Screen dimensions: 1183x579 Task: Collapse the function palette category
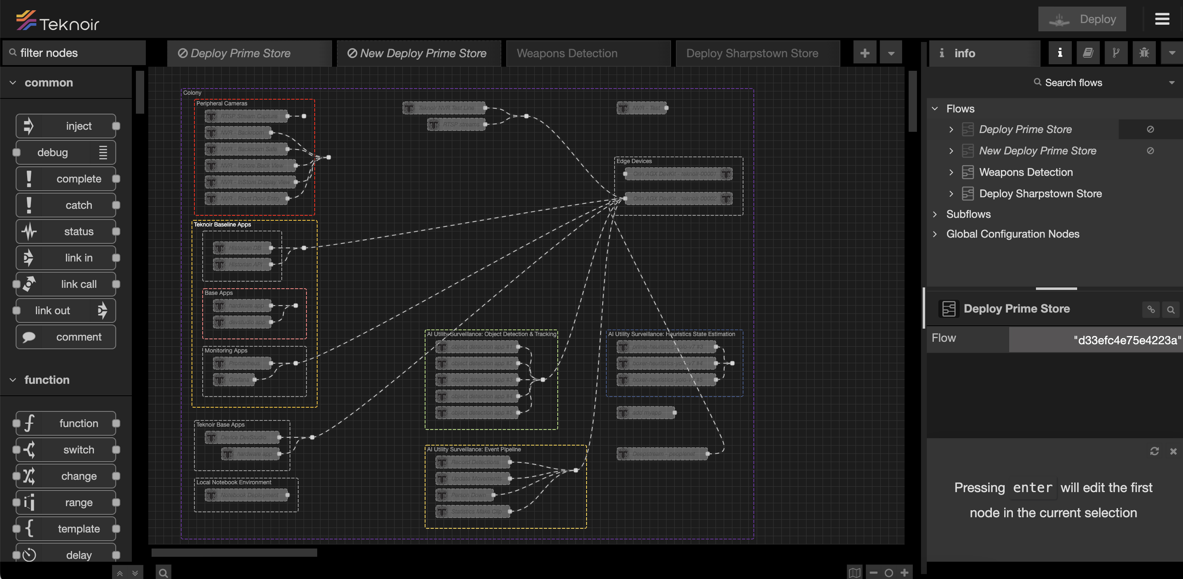65,380
